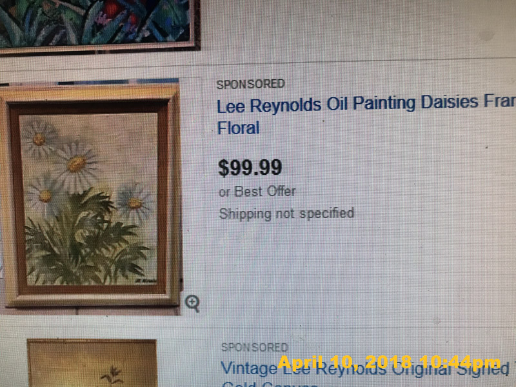Select the $99.99 price text

[x=250, y=168]
